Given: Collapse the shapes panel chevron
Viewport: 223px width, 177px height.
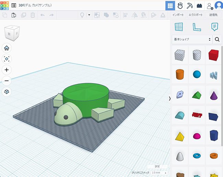Looking at the screenshot, I should click(169, 99).
